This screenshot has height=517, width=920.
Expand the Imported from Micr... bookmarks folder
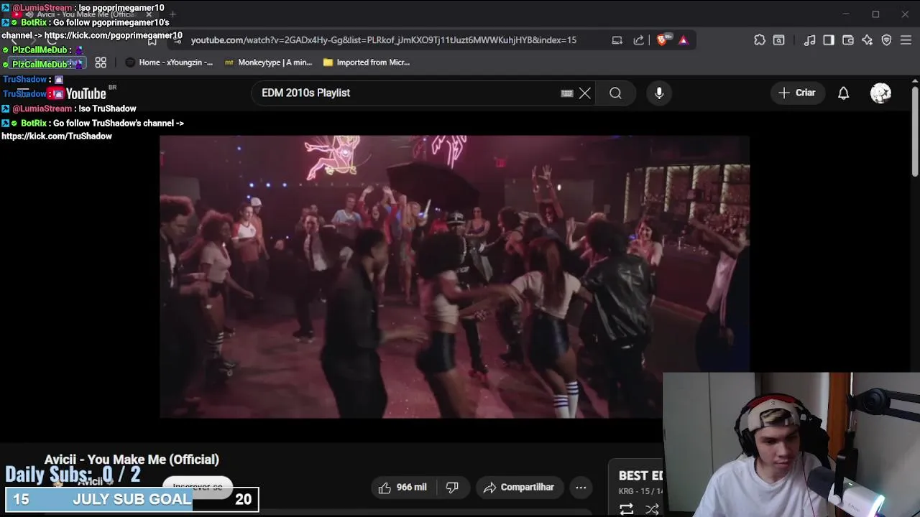pos(367,62)
